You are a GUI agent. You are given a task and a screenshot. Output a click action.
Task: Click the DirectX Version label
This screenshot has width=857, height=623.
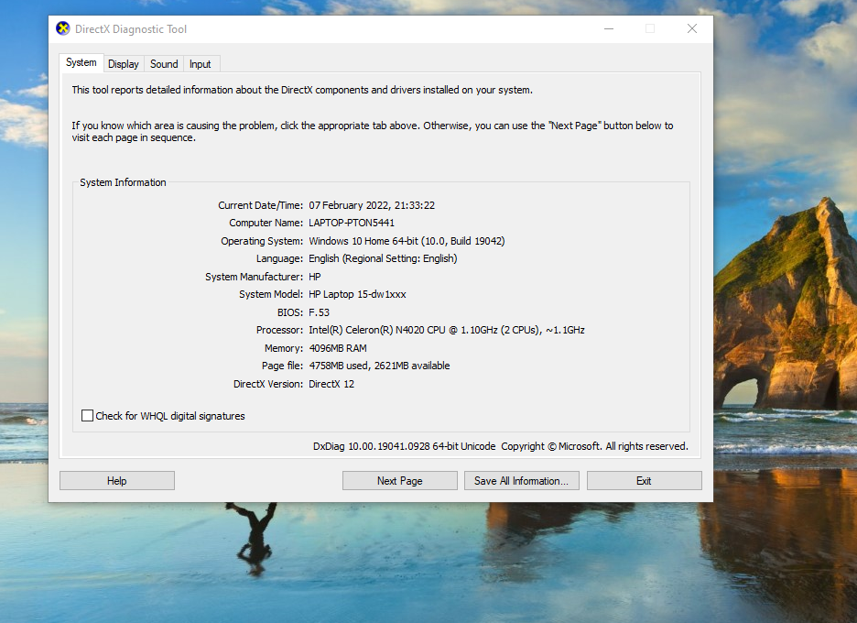click(x=267, y=384)
